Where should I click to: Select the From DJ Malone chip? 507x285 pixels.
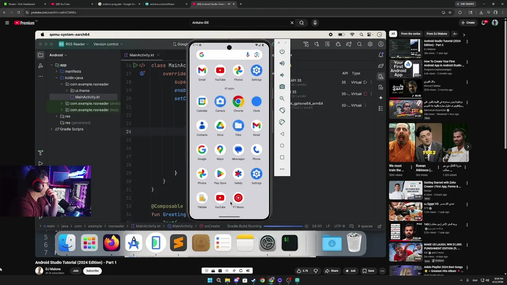click(x=436, y=34)
